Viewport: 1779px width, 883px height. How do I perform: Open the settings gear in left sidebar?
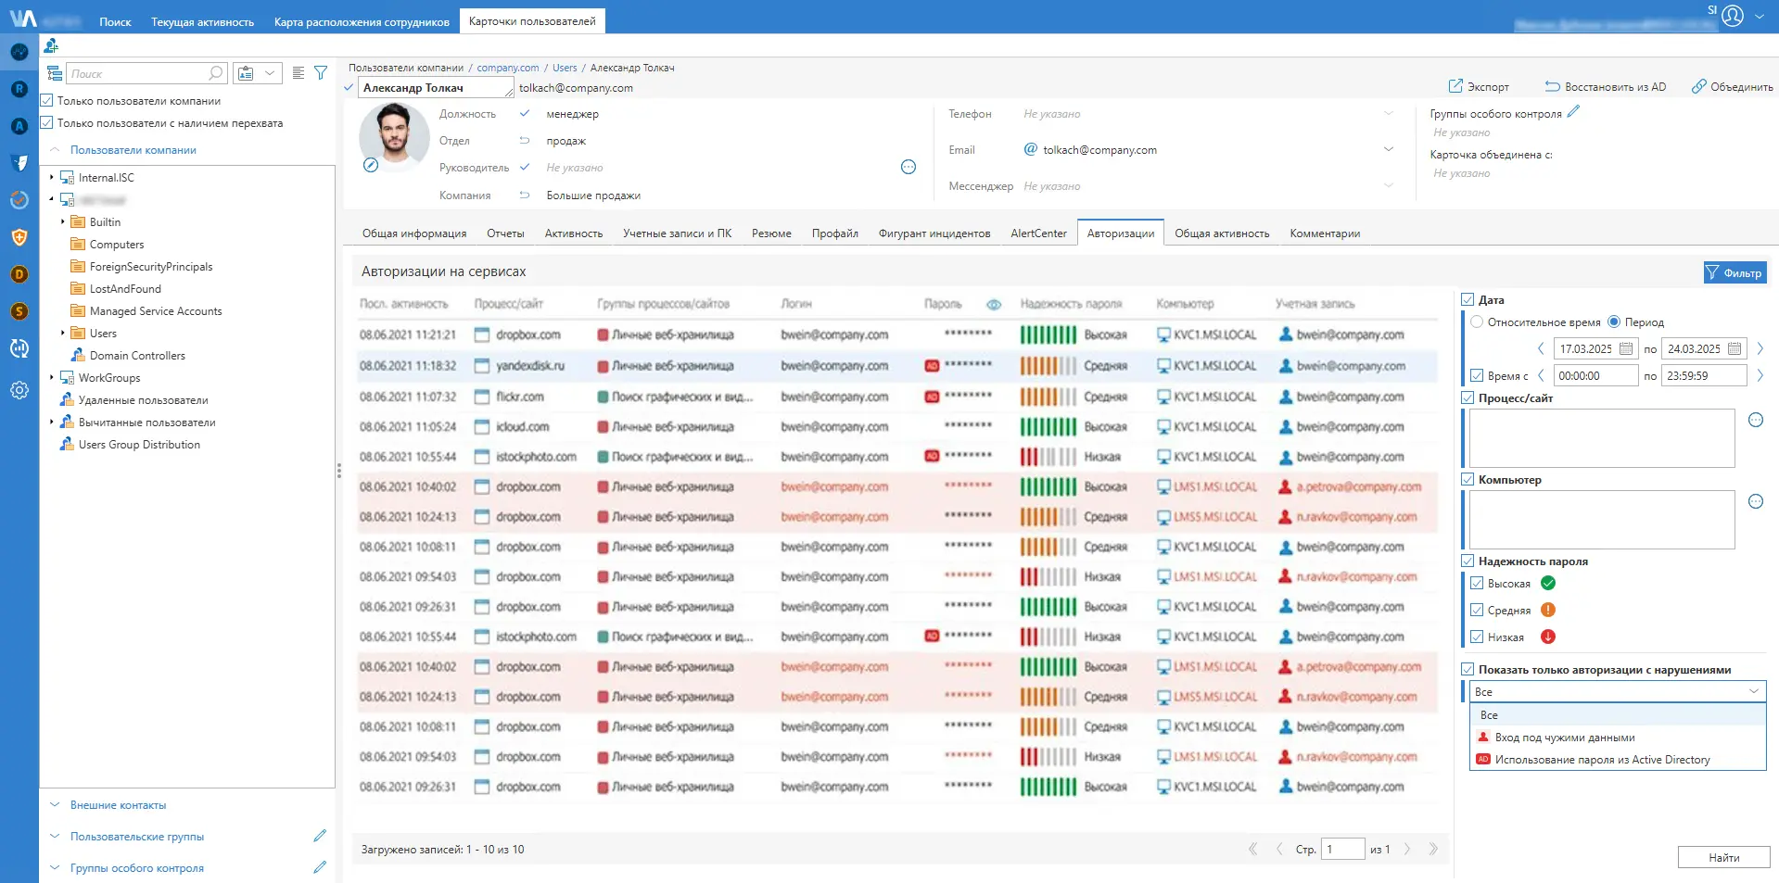click(x=19, y=390)
